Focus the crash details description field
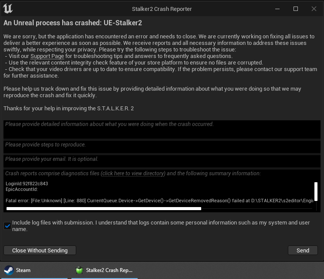This screenshot has width=324, height=279. [162, 129]
